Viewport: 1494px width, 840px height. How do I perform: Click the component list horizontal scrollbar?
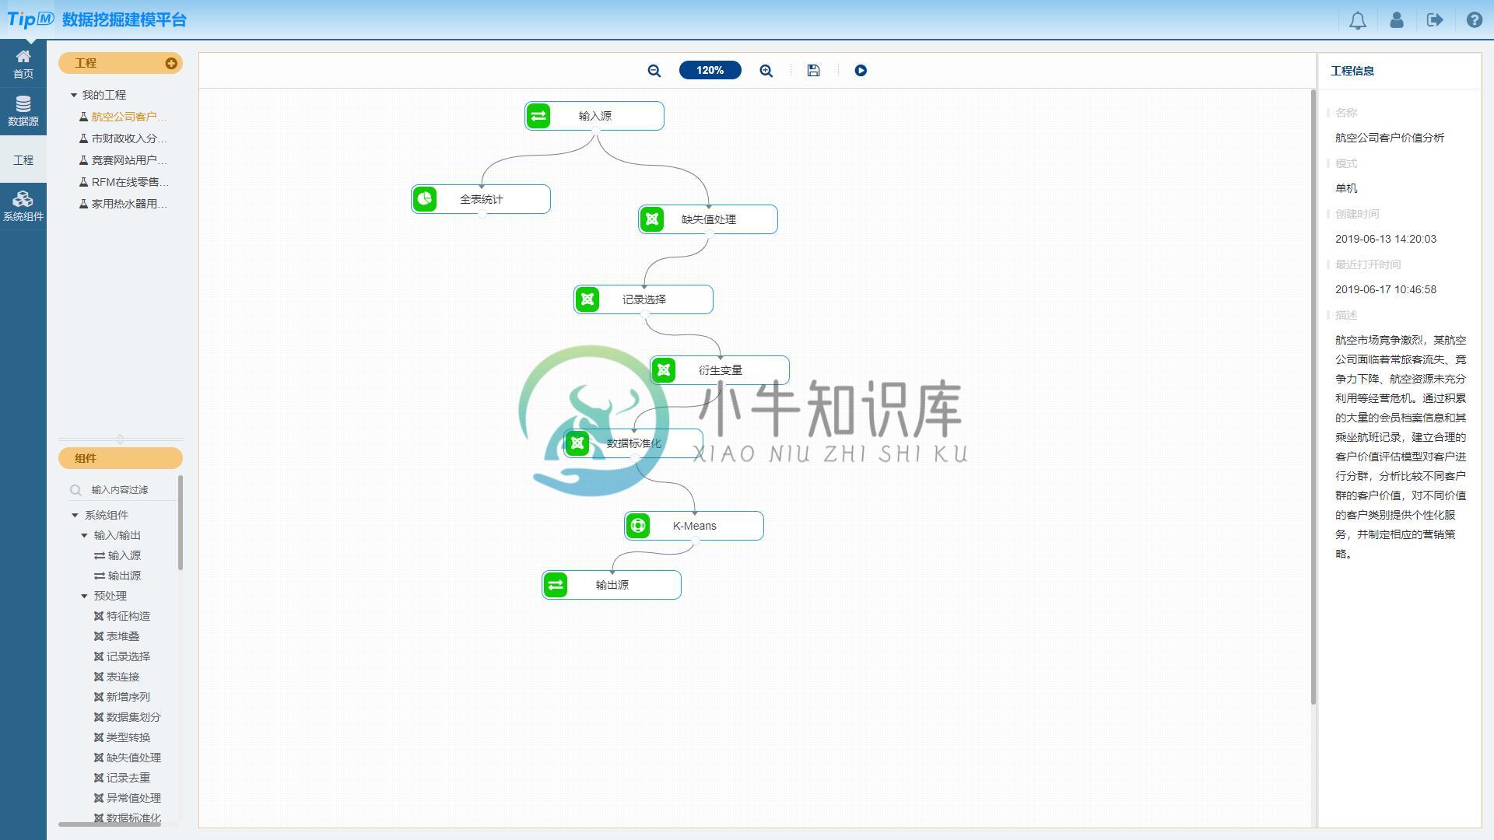110,824
